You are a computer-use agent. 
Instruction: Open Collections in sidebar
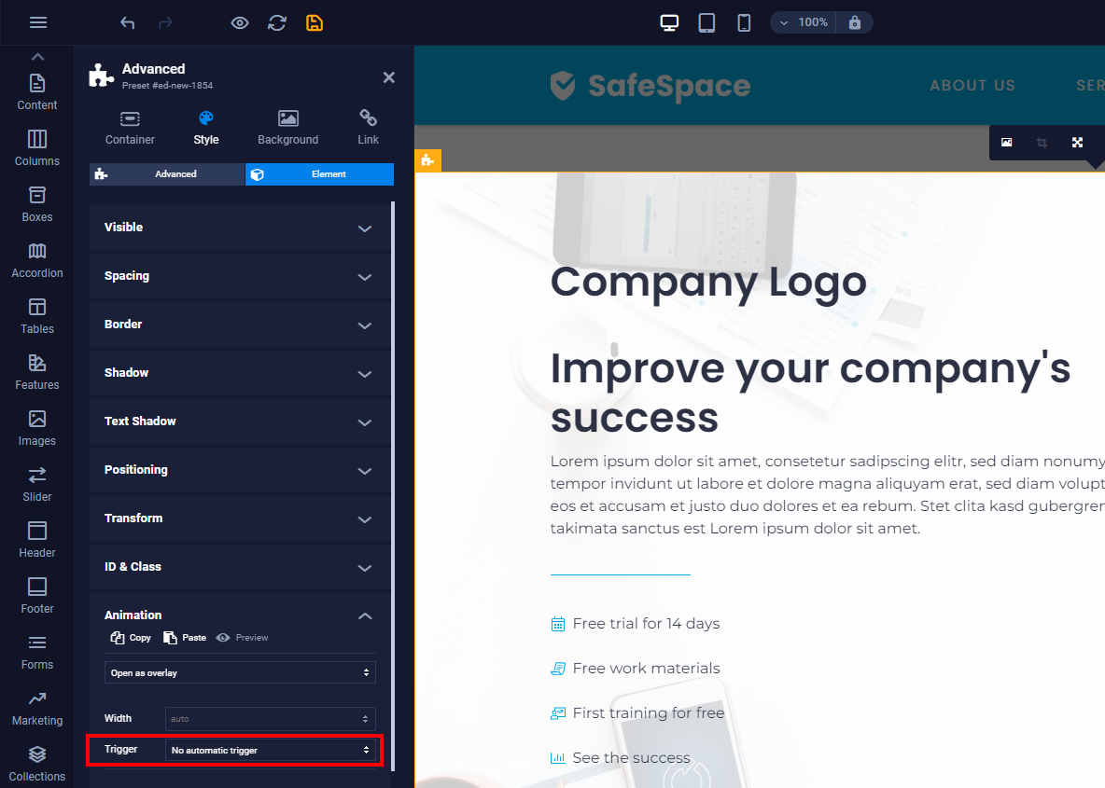pos(37,764)
